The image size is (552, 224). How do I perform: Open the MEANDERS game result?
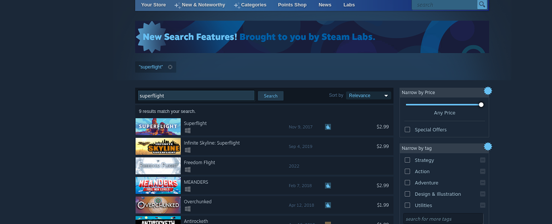pyautogui.click(x=264, y=185)
